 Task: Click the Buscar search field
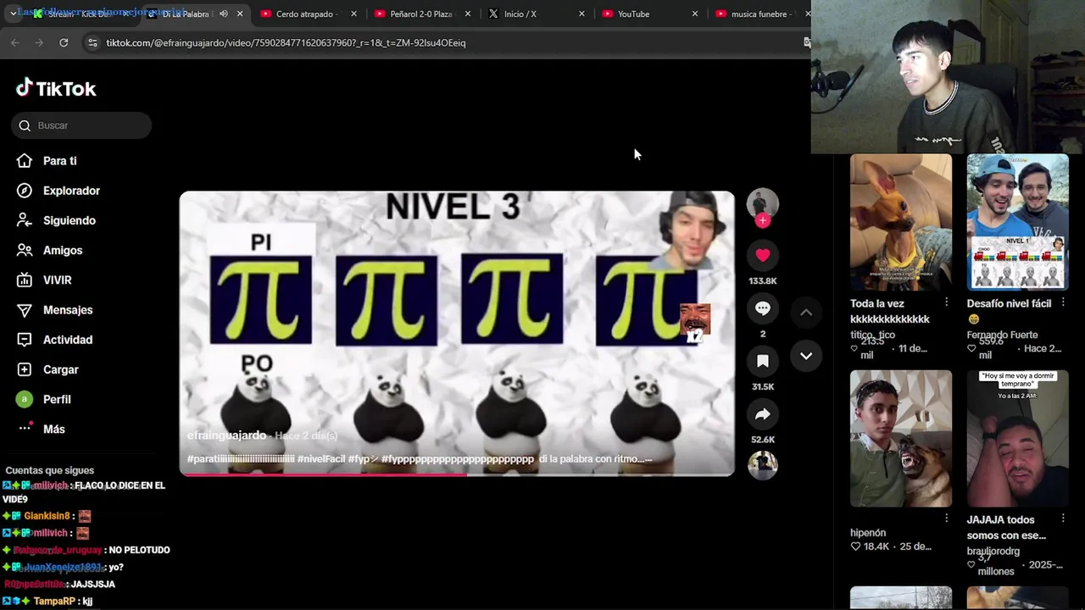81,125
